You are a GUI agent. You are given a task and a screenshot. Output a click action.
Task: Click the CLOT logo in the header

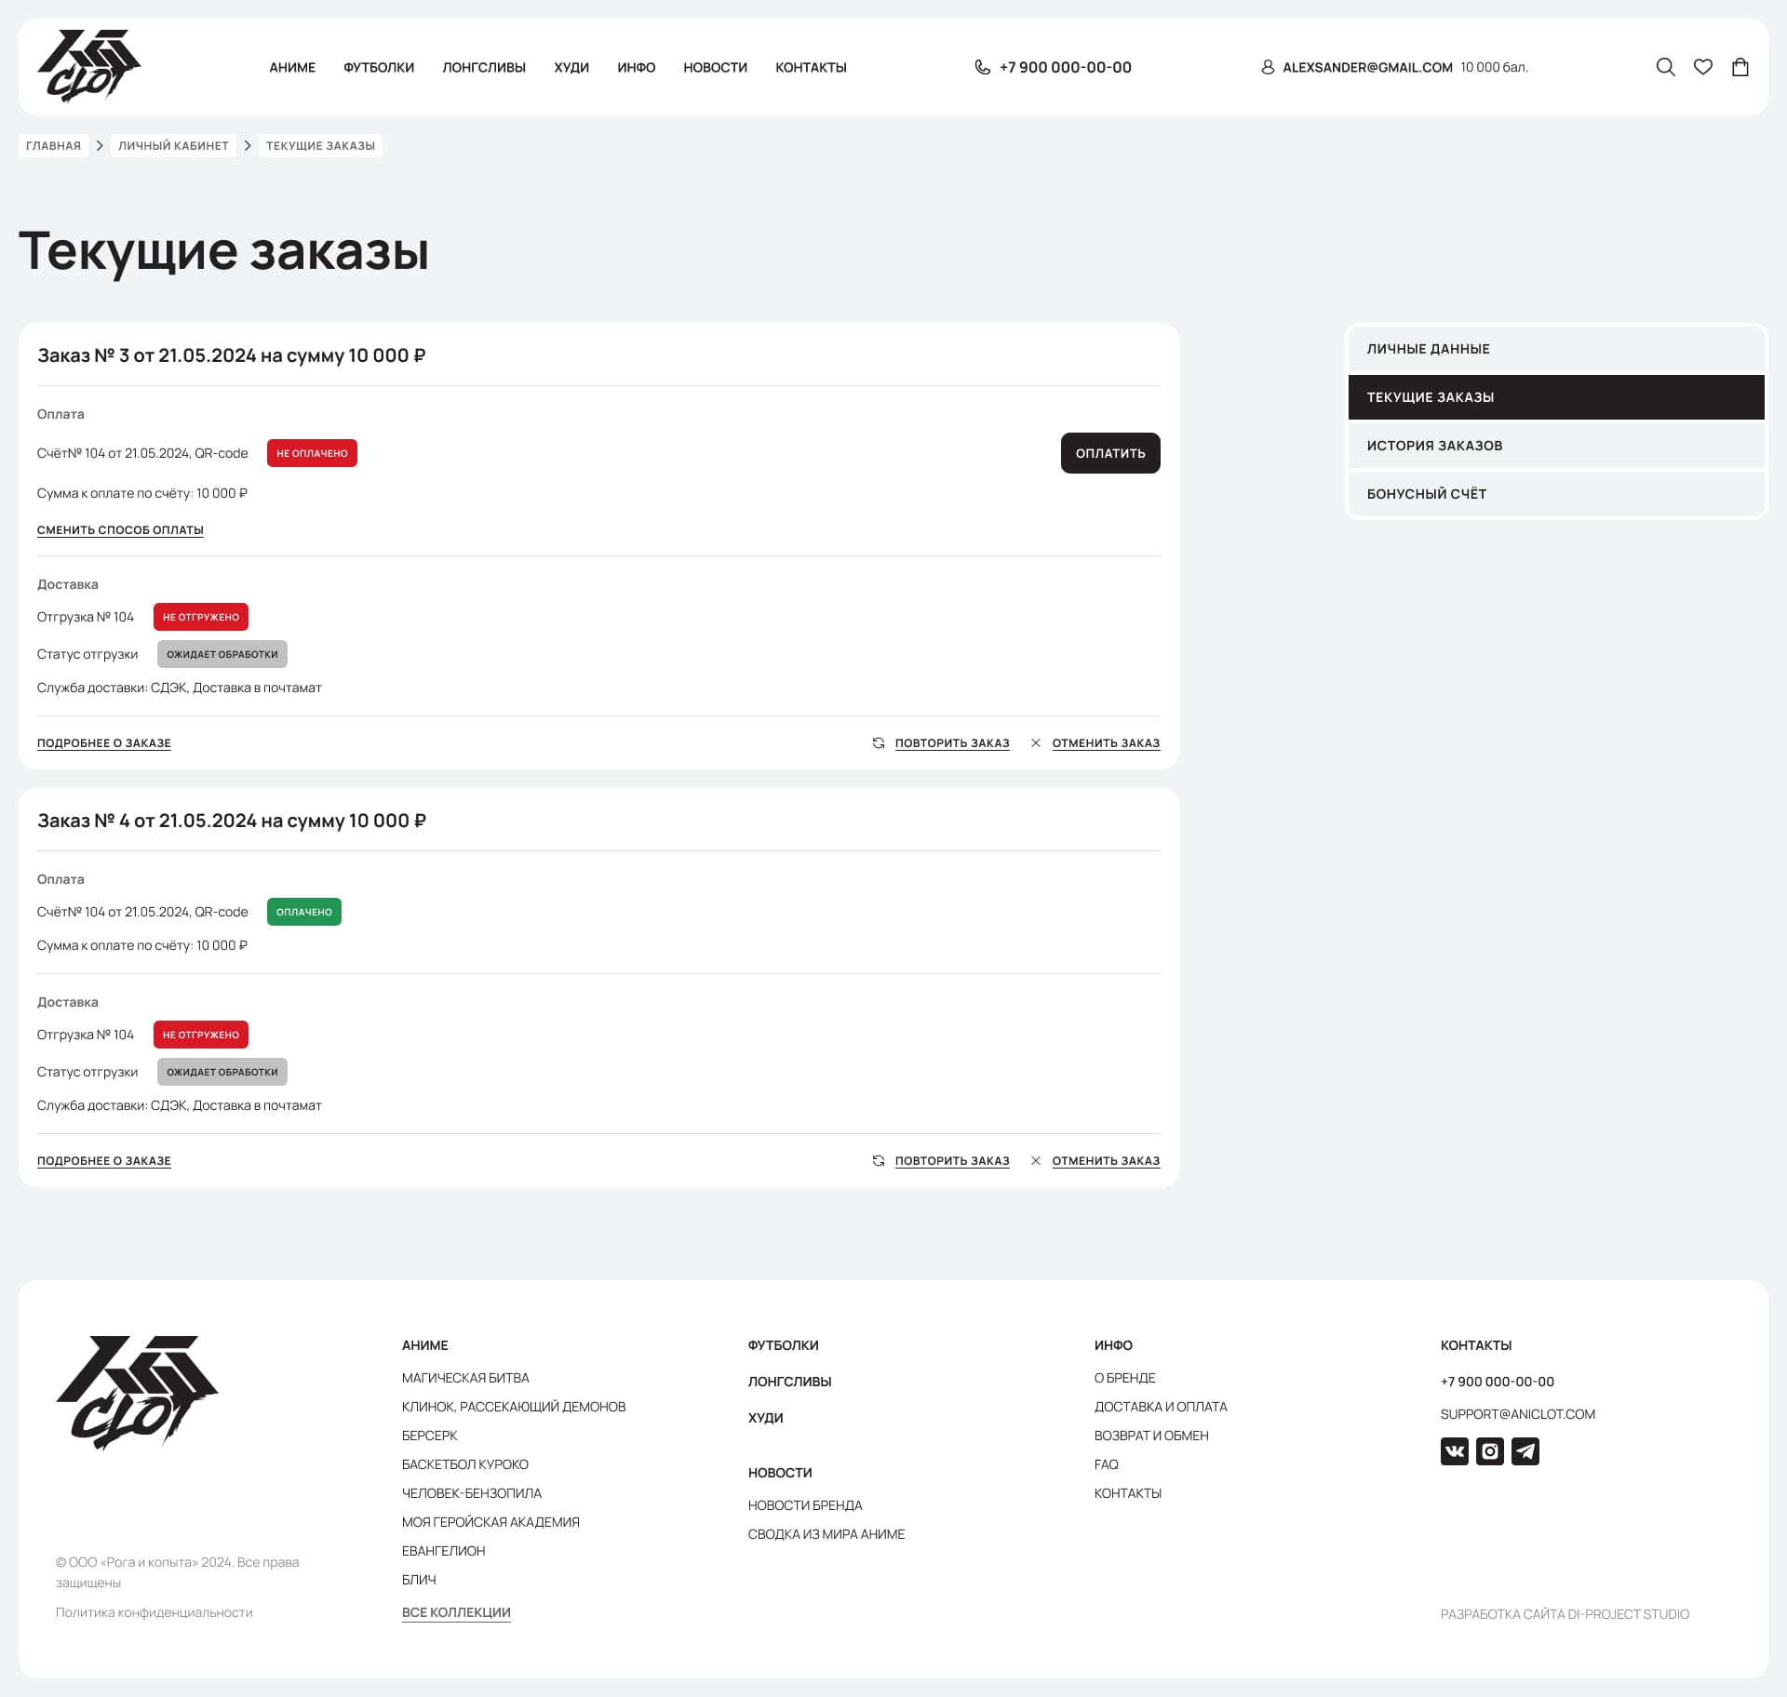tap(90, 65)
